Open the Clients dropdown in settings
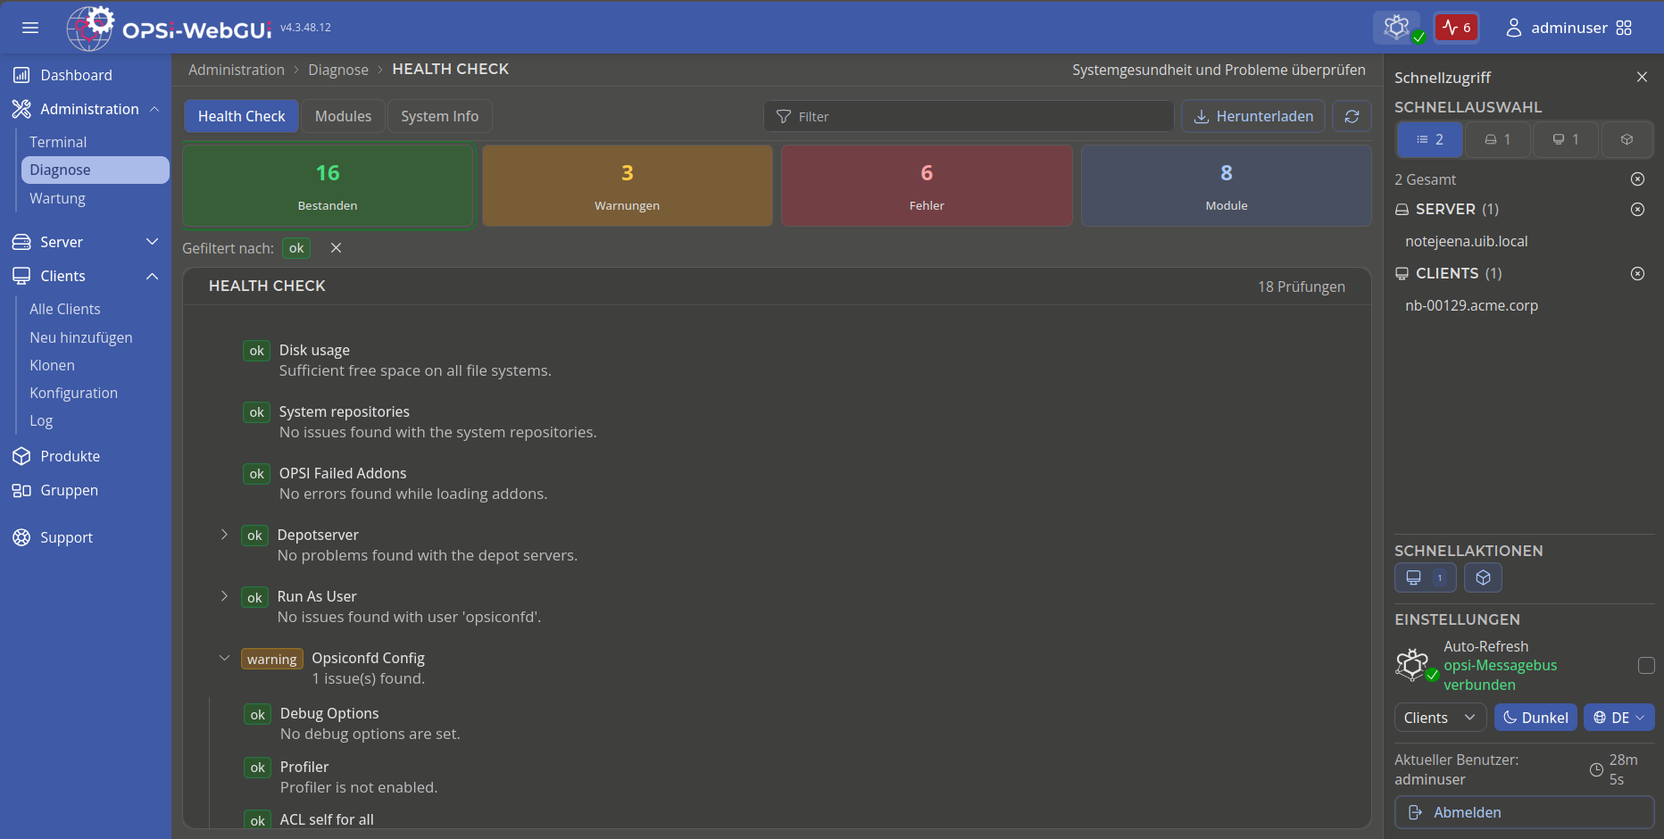Screen dimensions: 1664x839 pos(1440,718)
